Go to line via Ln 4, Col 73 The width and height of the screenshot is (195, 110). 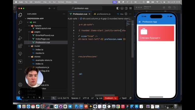pyautogui.click(x=63, y=98)
